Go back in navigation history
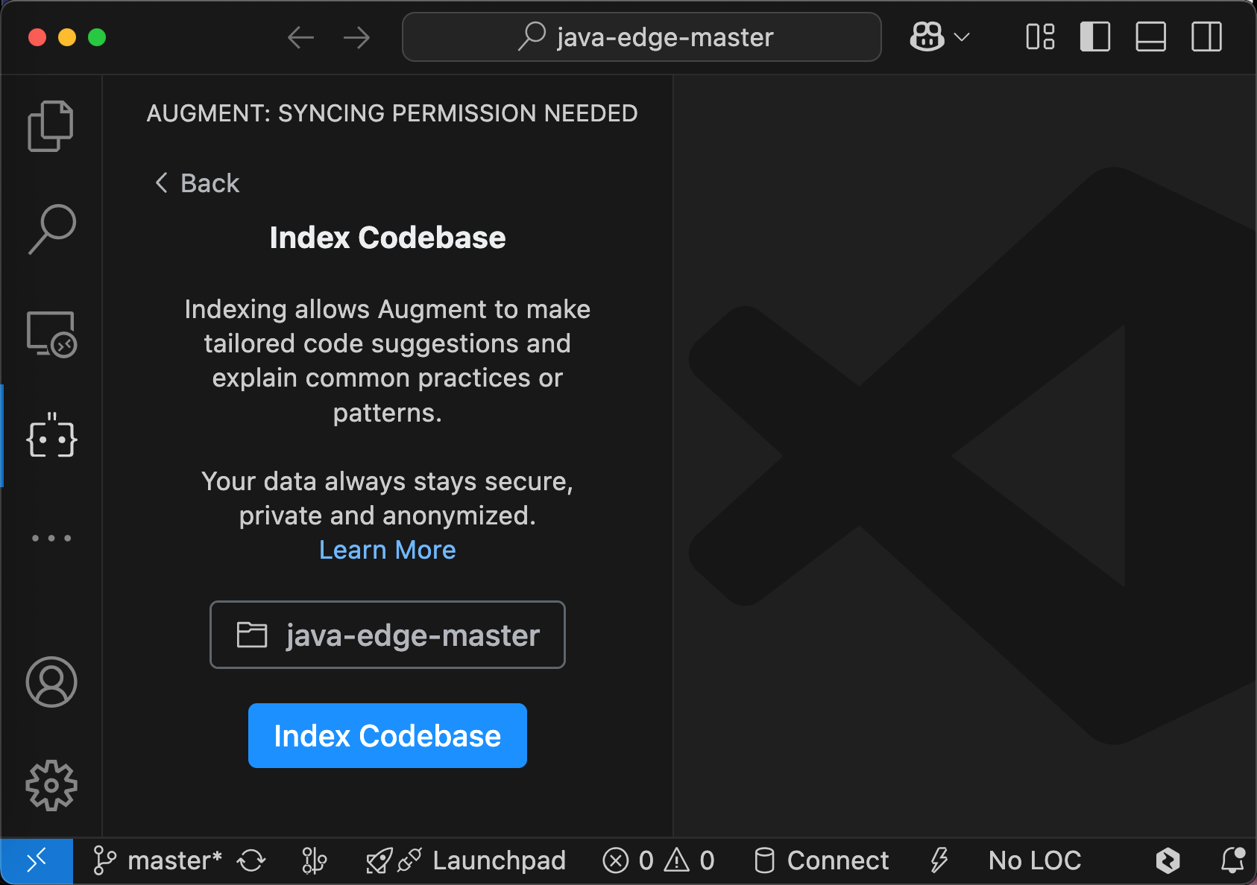The image size is (1257, 885). (x=300, y=37)
